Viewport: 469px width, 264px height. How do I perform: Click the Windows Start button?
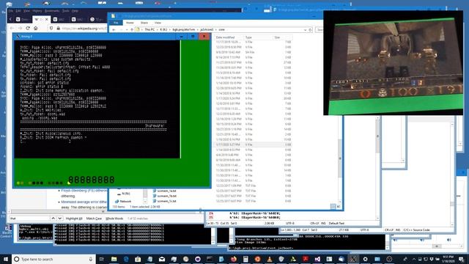6,259
